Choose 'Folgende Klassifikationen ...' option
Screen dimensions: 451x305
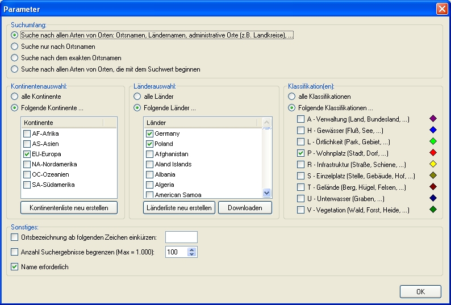click(291, 108)
